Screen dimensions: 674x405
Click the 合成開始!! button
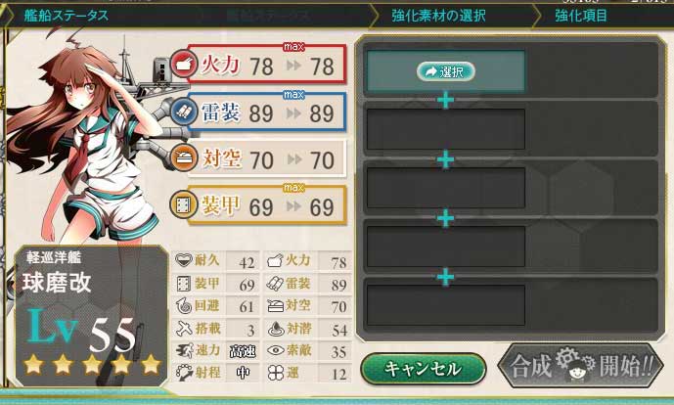click(x=581, y=366)
